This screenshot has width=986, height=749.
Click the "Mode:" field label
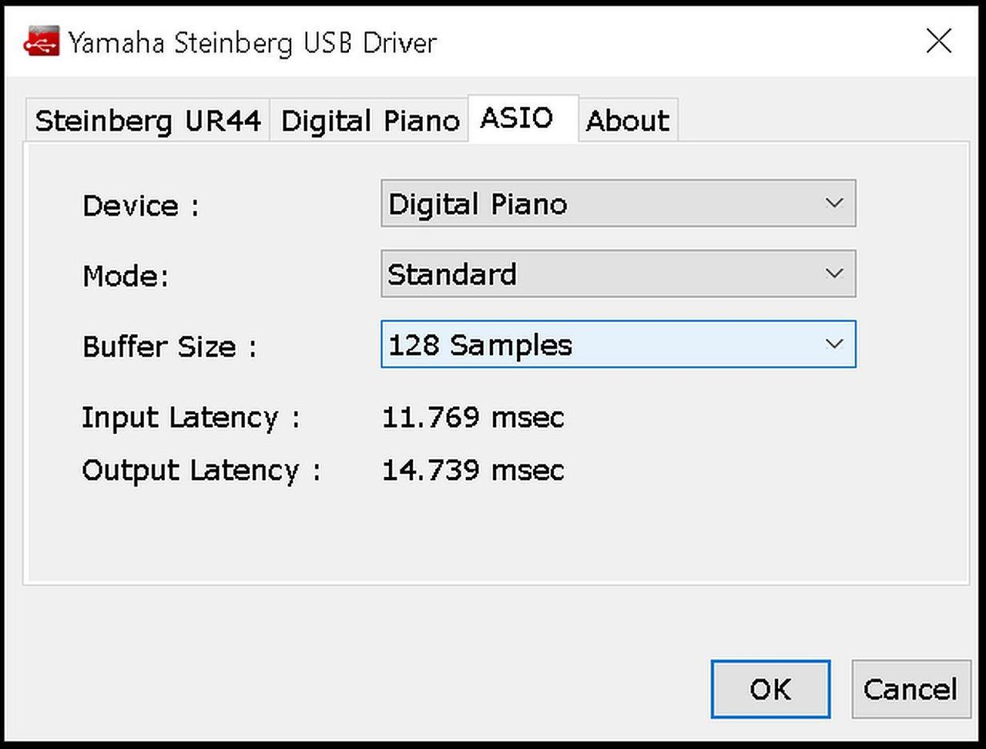point(126,276)
